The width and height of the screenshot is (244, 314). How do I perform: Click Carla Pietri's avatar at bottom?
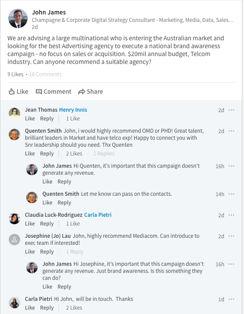[x=14, y=303]
